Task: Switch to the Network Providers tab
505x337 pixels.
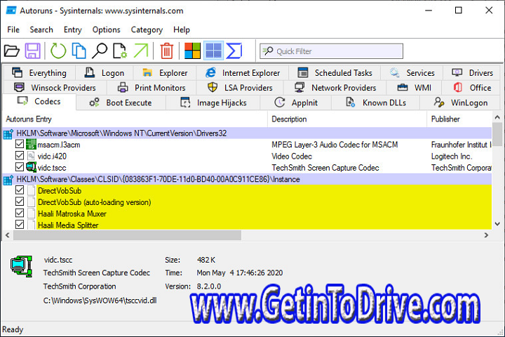Action: point(335,87)
